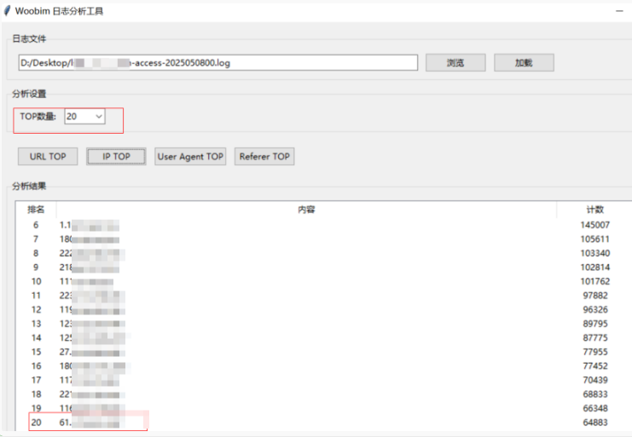Click the 排名 column header
This screenshot has width=632, height=437.
[x=36, y=210]
